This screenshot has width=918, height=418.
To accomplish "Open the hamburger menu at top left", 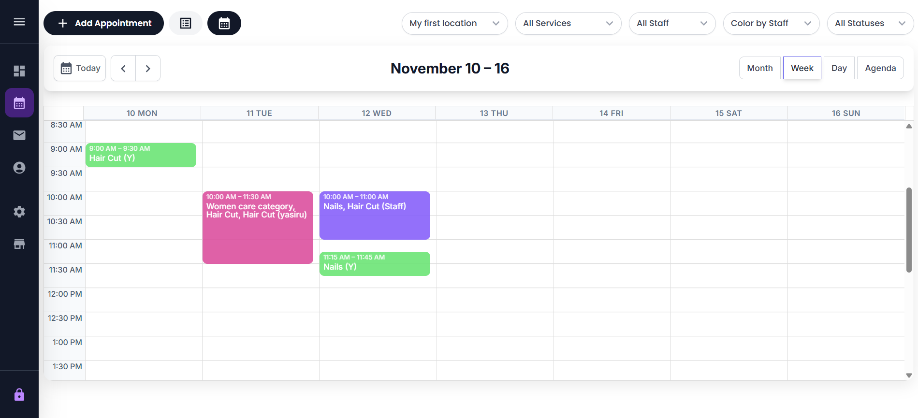I will pyautogui.click(x=19, y=21).
